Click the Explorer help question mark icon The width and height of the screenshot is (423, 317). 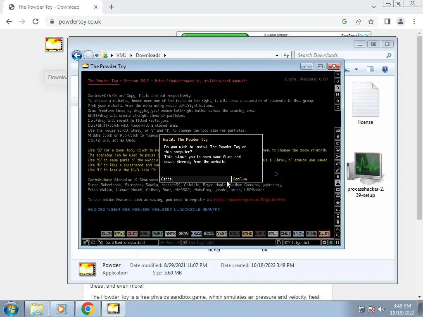point(385,69)
